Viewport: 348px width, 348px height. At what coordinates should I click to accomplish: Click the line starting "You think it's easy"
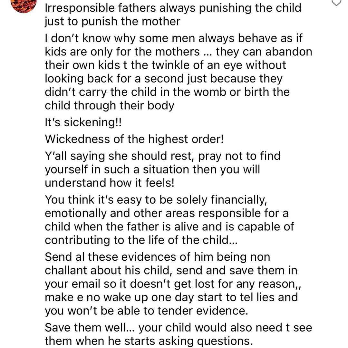(156, 199)
